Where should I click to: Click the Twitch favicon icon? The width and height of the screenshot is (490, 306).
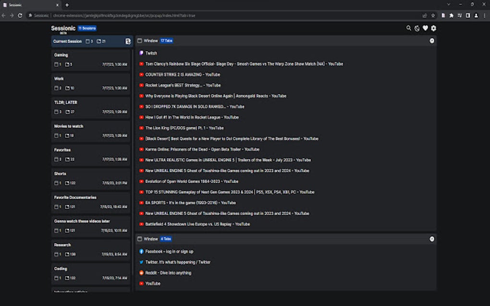(141, 53)
